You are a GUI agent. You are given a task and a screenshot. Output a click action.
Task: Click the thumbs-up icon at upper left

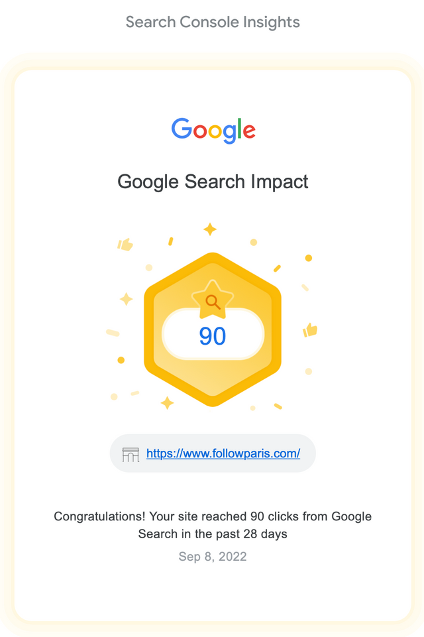pos(125,245)
